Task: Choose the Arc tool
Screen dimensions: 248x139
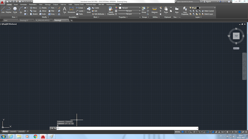Action: pyautogui.click(x=21, y=10)
